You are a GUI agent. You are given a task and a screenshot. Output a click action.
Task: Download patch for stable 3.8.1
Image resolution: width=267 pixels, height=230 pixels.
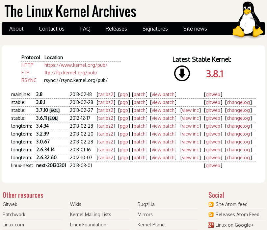tap(140, 102)
